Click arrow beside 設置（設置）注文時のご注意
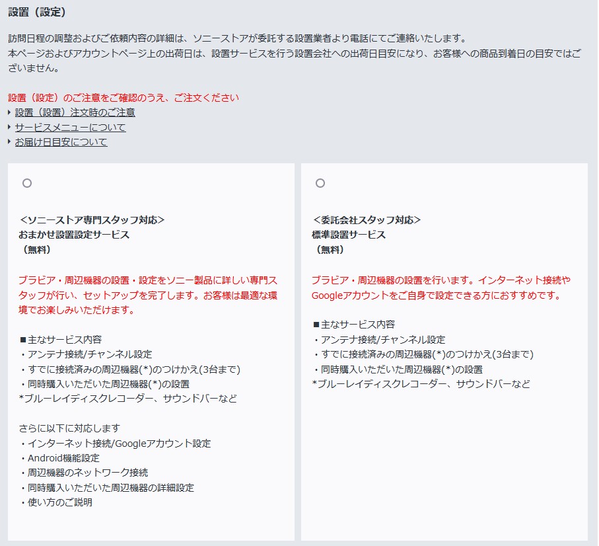Image resolution: width=599 pixels, height=546 pixels. (9, 112)
